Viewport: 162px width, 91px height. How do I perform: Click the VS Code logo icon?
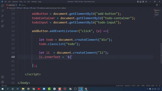(2, 2)
